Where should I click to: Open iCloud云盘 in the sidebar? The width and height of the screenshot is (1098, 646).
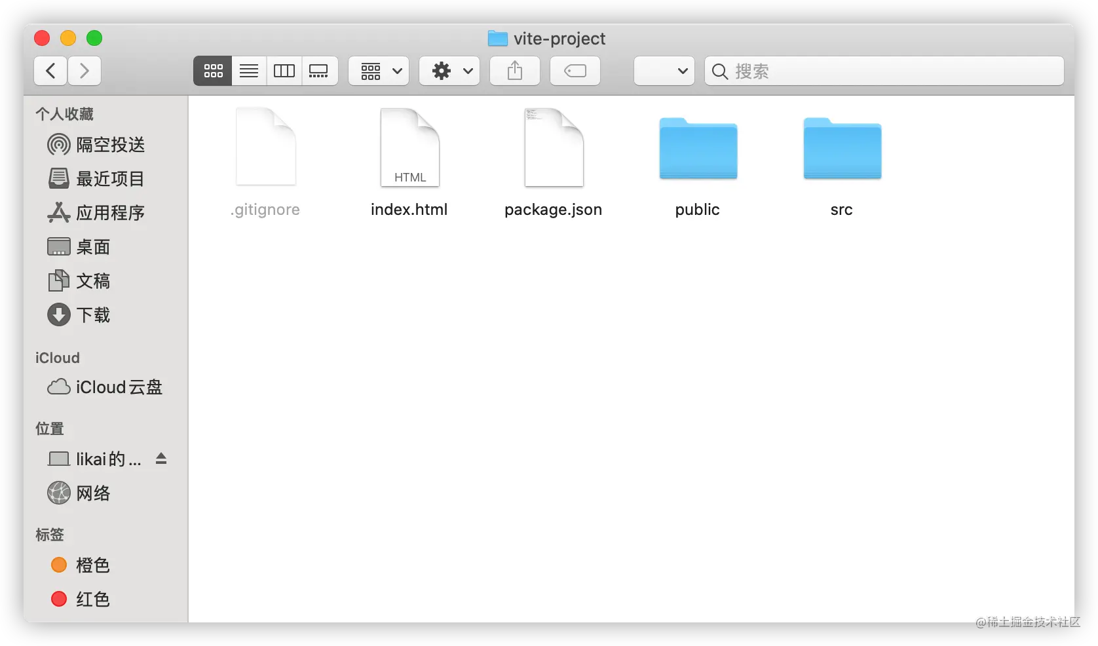tap(105, 387)
